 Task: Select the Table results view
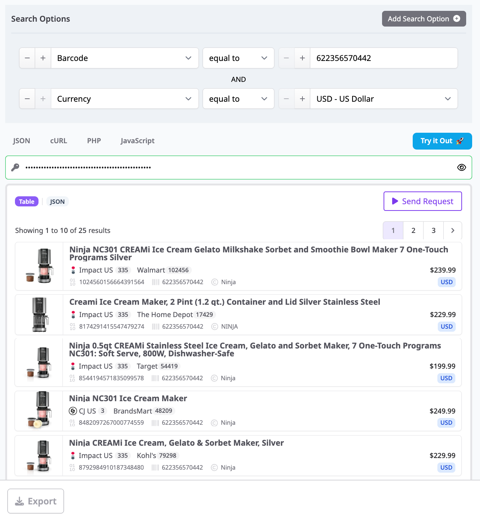[x=27, y=202]
